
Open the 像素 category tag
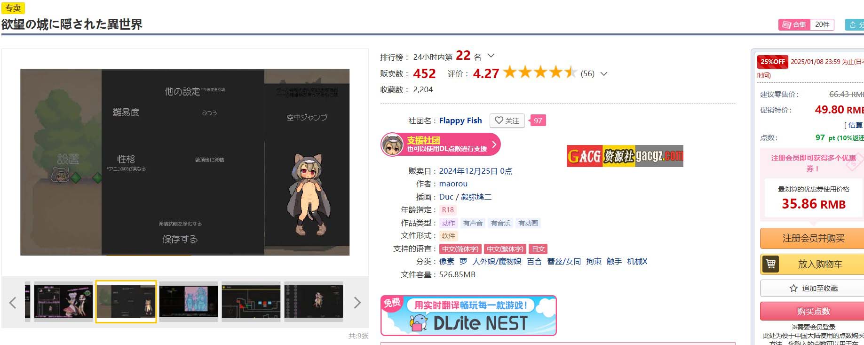[447, 261]
